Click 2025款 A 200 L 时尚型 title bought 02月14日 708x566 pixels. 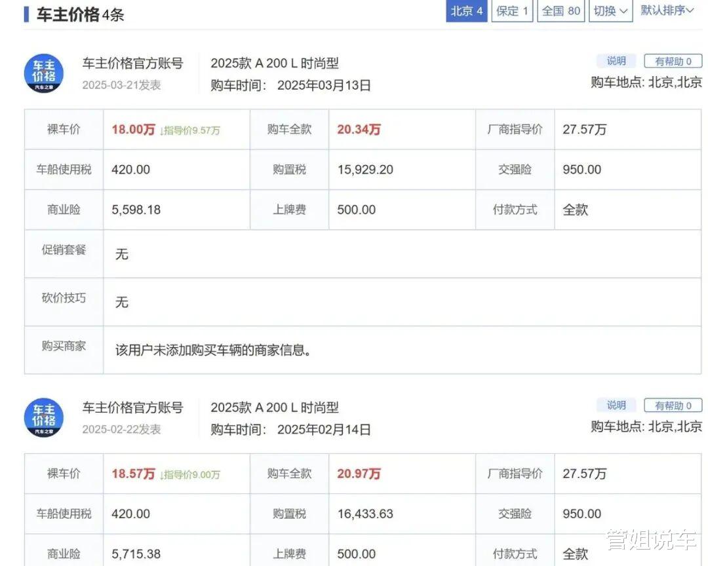point(275,407)
